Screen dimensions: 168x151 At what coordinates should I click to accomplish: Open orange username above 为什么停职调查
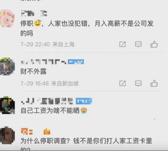point(27,131)
